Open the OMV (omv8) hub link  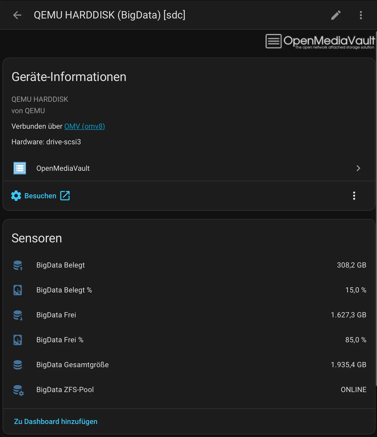[x=85, y=126]
